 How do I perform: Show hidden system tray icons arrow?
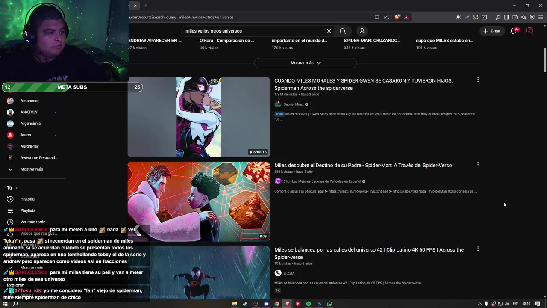[480, 304]
